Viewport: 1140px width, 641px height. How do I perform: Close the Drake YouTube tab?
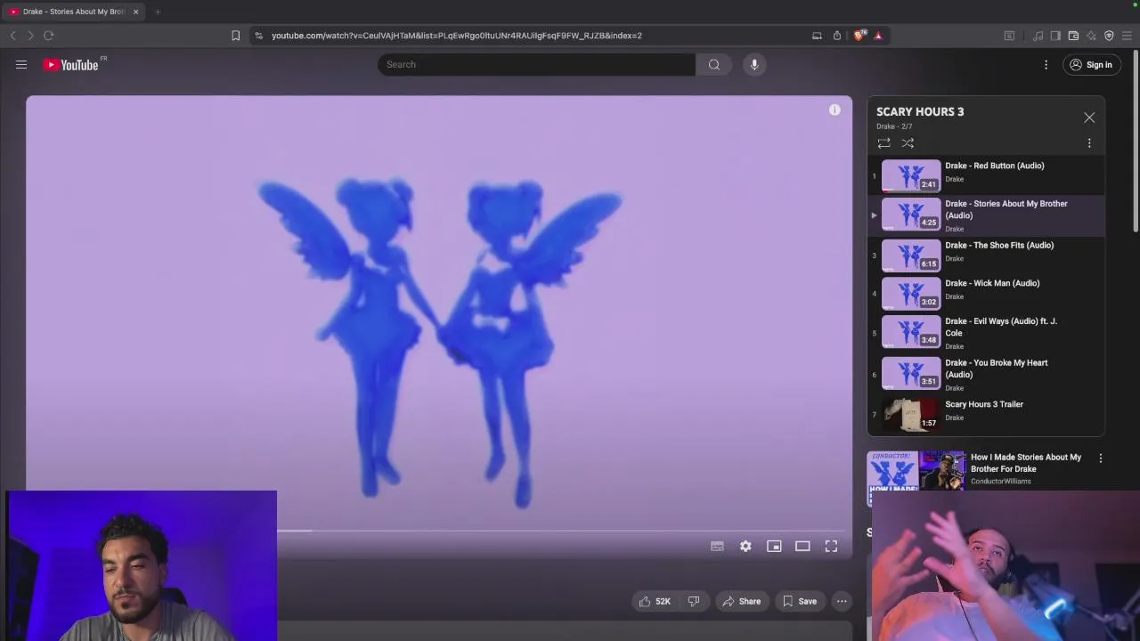(x=135, y=12)
